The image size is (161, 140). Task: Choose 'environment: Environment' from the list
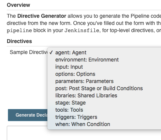coord(104,60)
